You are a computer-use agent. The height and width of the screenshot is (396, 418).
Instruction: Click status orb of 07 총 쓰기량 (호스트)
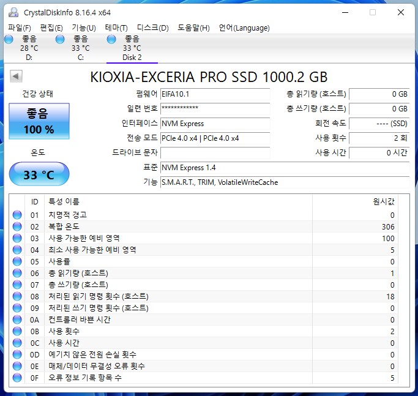pyautogui.click(x=17, y=285)
